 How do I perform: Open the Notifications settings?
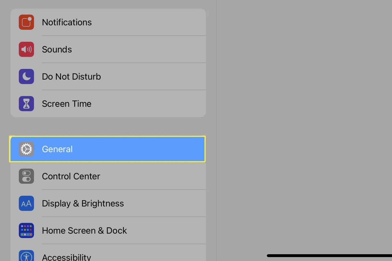(67, 22)
